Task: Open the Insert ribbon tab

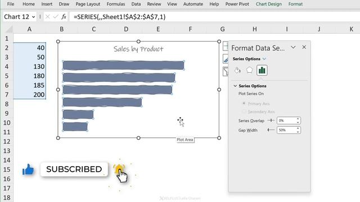Action: click(x=47, y=4)
